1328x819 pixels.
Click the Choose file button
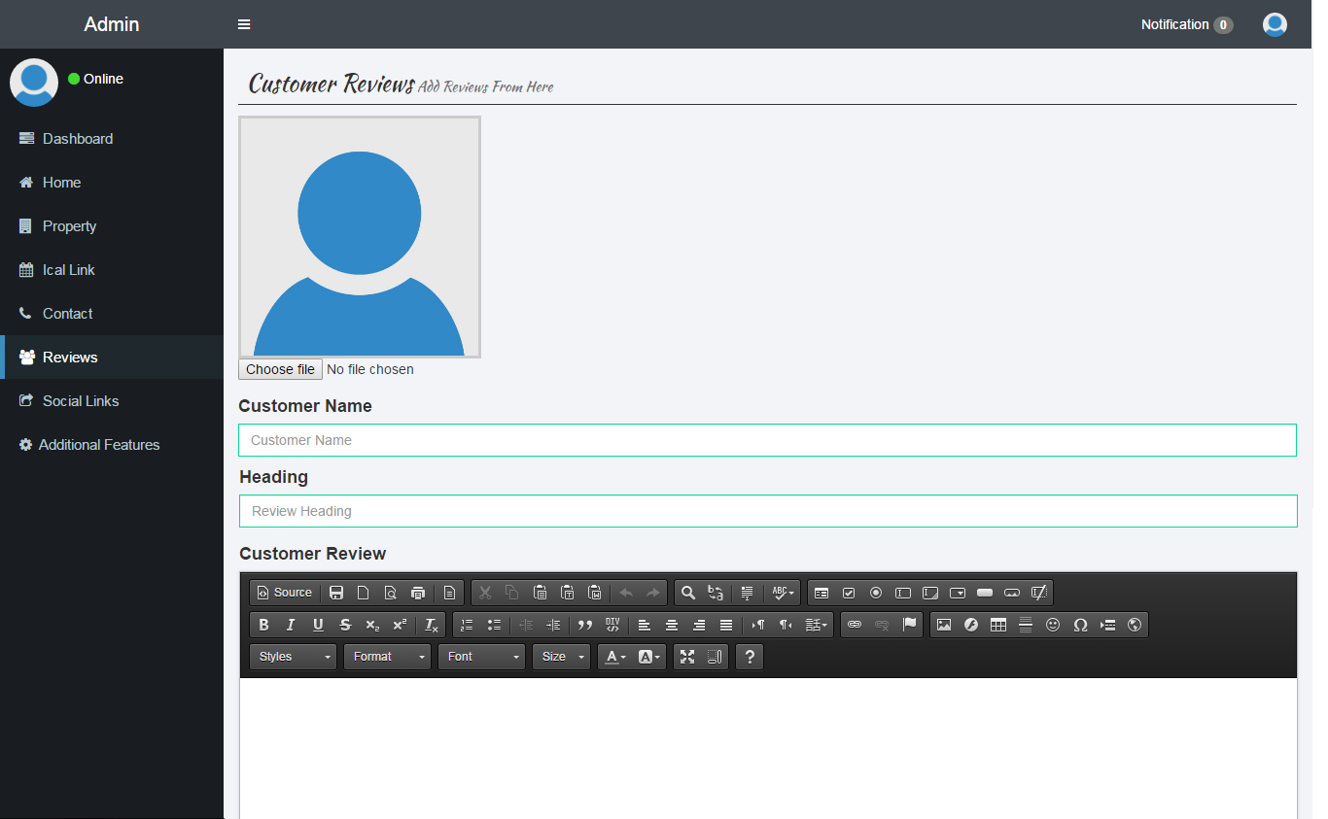[280, 369]
